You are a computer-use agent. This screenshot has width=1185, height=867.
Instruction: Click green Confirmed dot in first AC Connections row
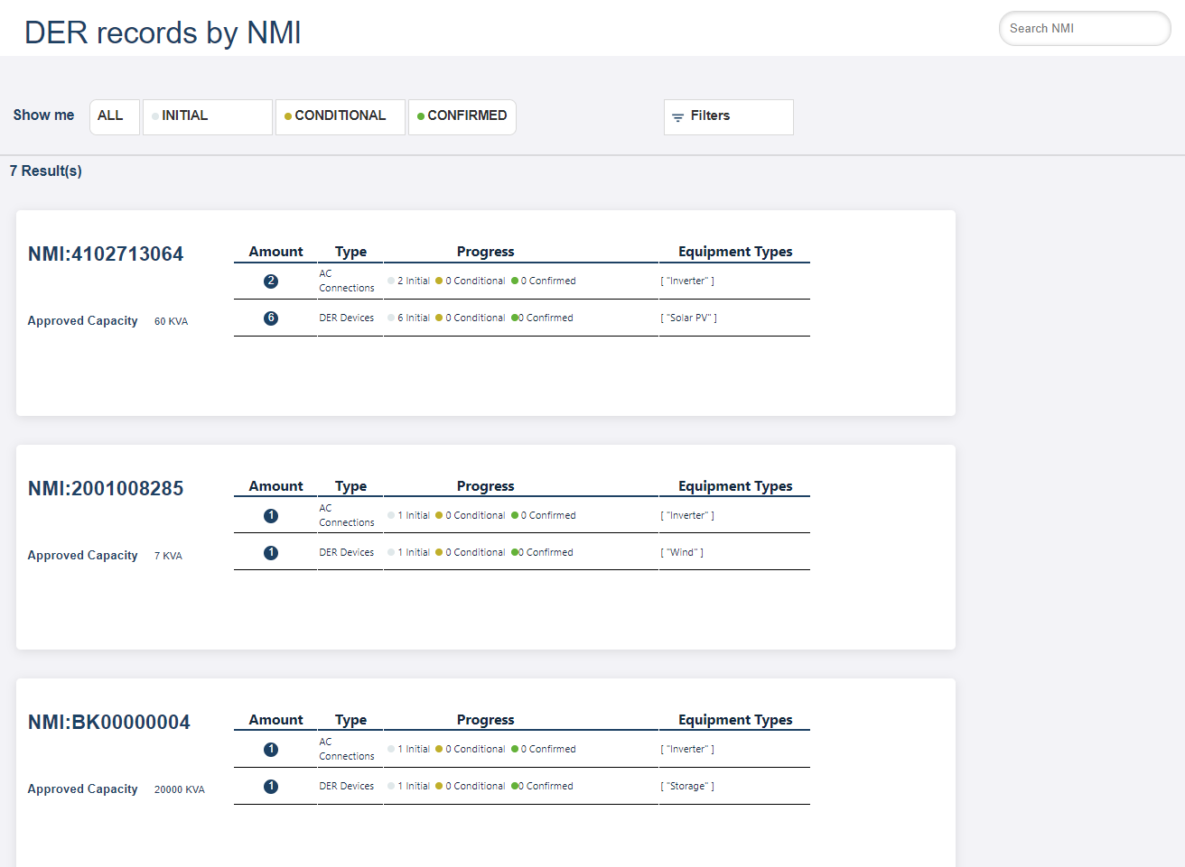click(x=515, y=281)
